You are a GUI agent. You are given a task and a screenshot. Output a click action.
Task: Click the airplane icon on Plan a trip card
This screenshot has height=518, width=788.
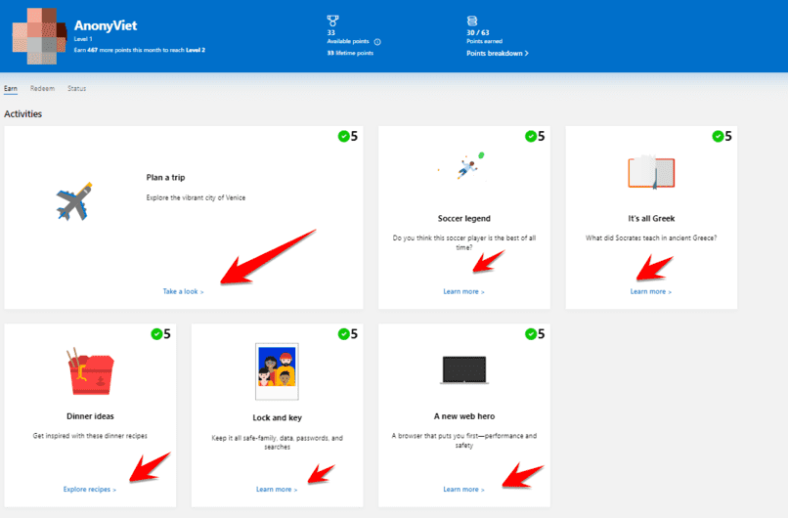(74, 202)
